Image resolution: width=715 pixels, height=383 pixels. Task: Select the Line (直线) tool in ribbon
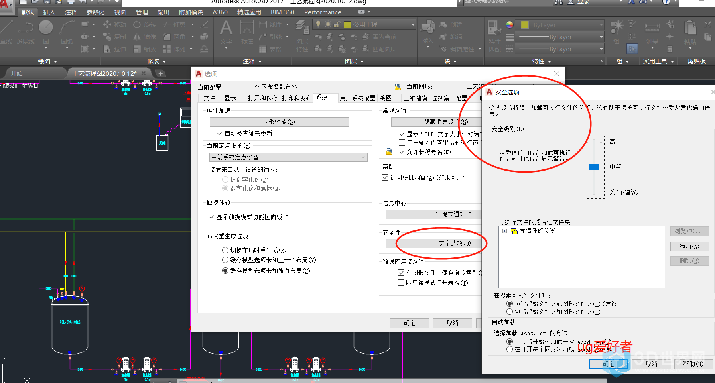tap(6, 32)
